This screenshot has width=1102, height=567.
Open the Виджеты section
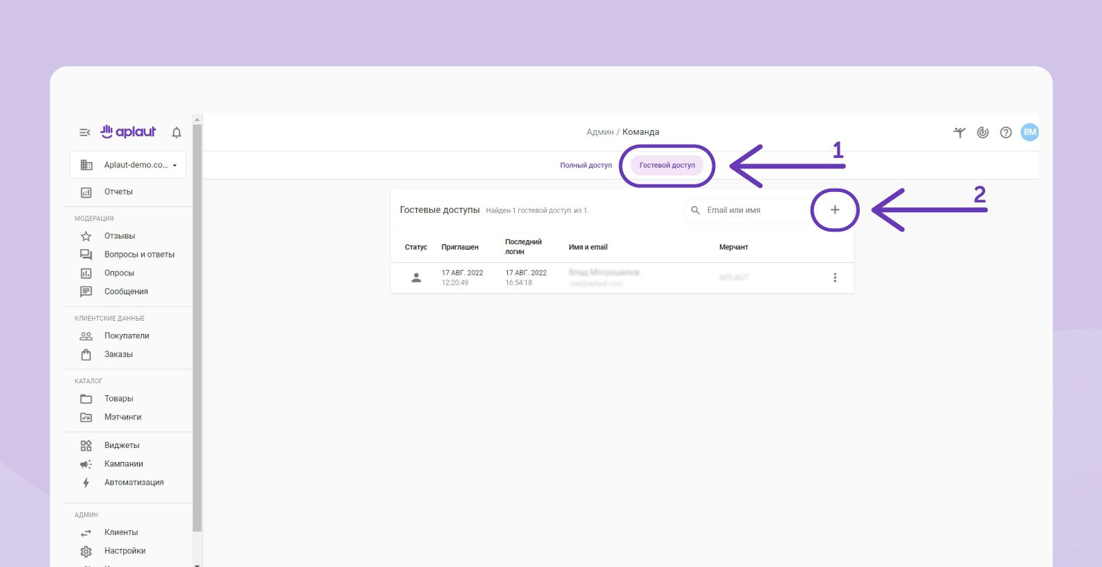[x=122, y=445]
